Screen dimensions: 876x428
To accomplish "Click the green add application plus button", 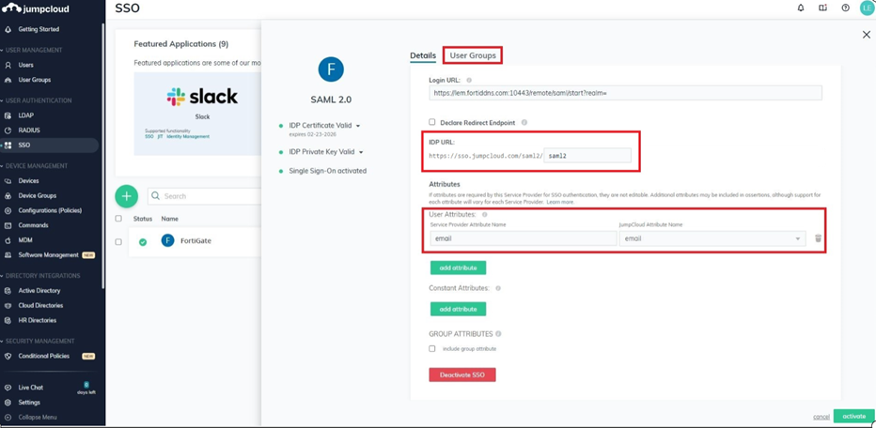I will pyautogui.click(x=126, y=196).
